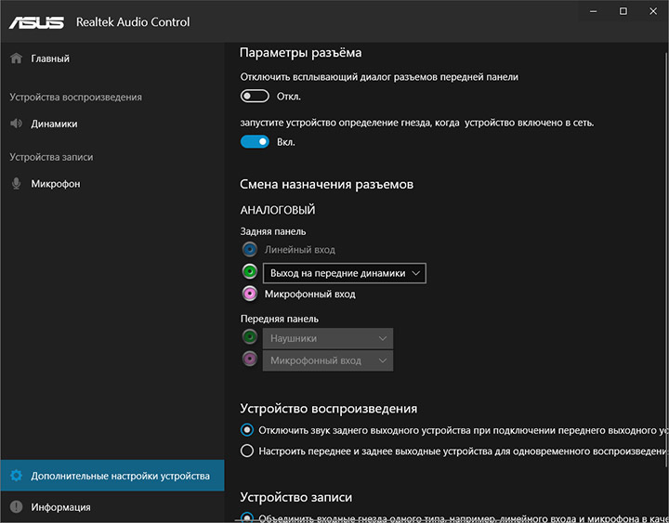
Task: Click the speaker icon next to Динамики
Action: [x=16, y=124]
